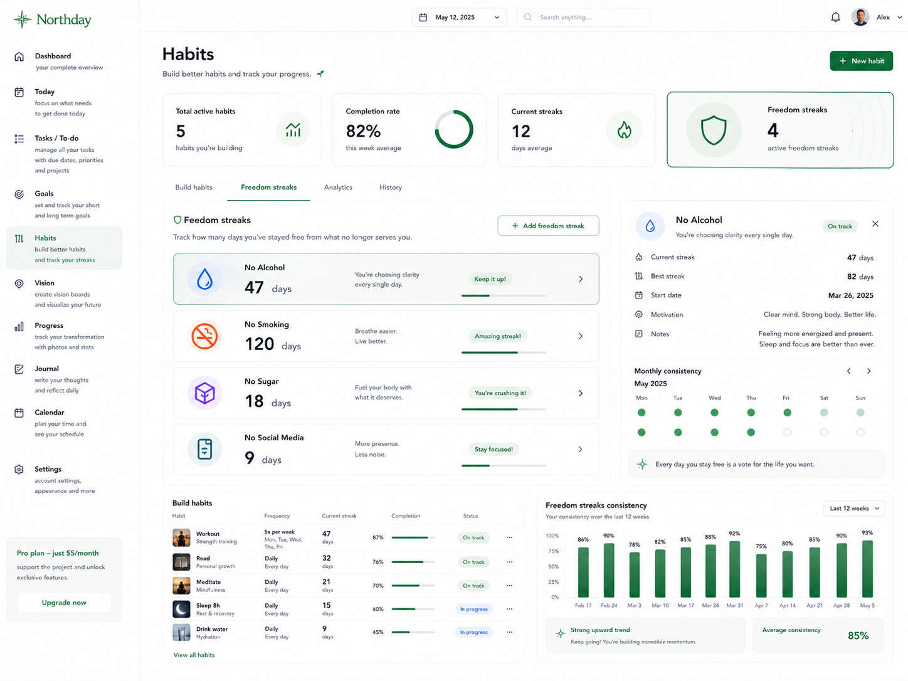Click the Completion rate ring chart
The width and height of the screenshot is (908, 681).
pos(453,130)
